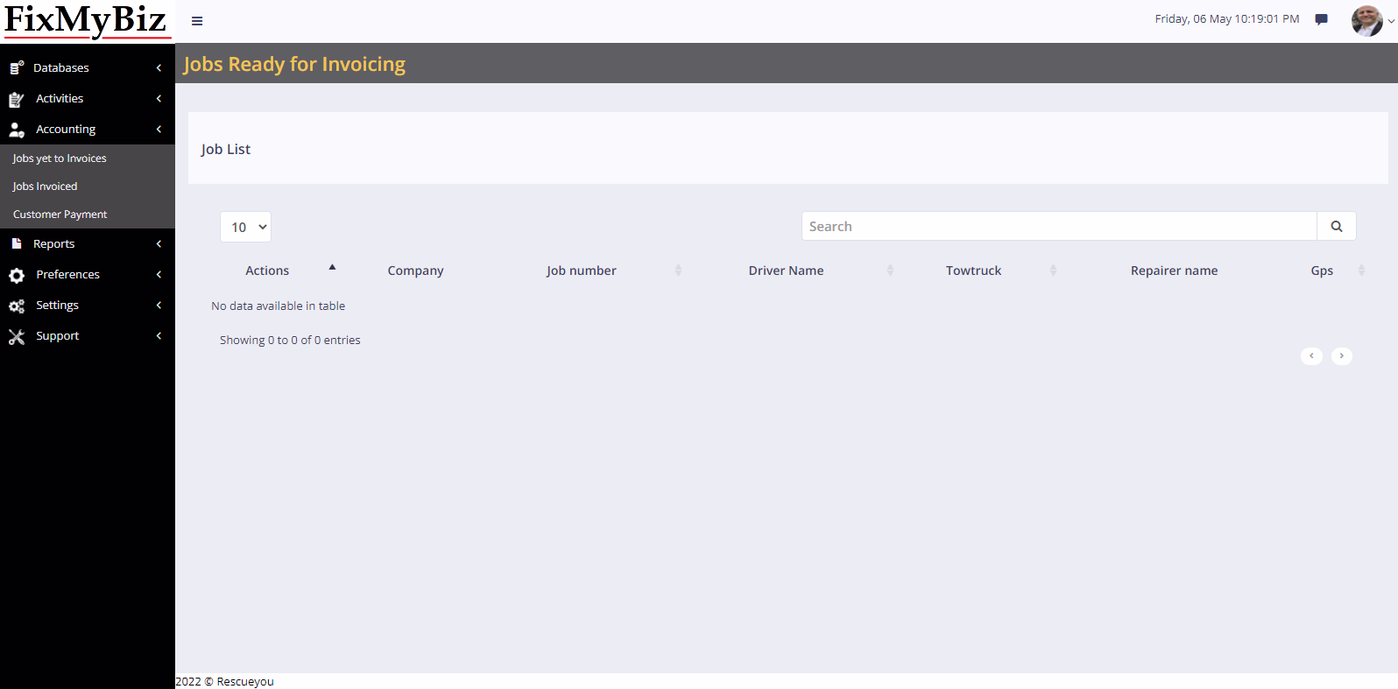Click the magnifier search button
The image size is (1398, 689).
pos(1336,226)
